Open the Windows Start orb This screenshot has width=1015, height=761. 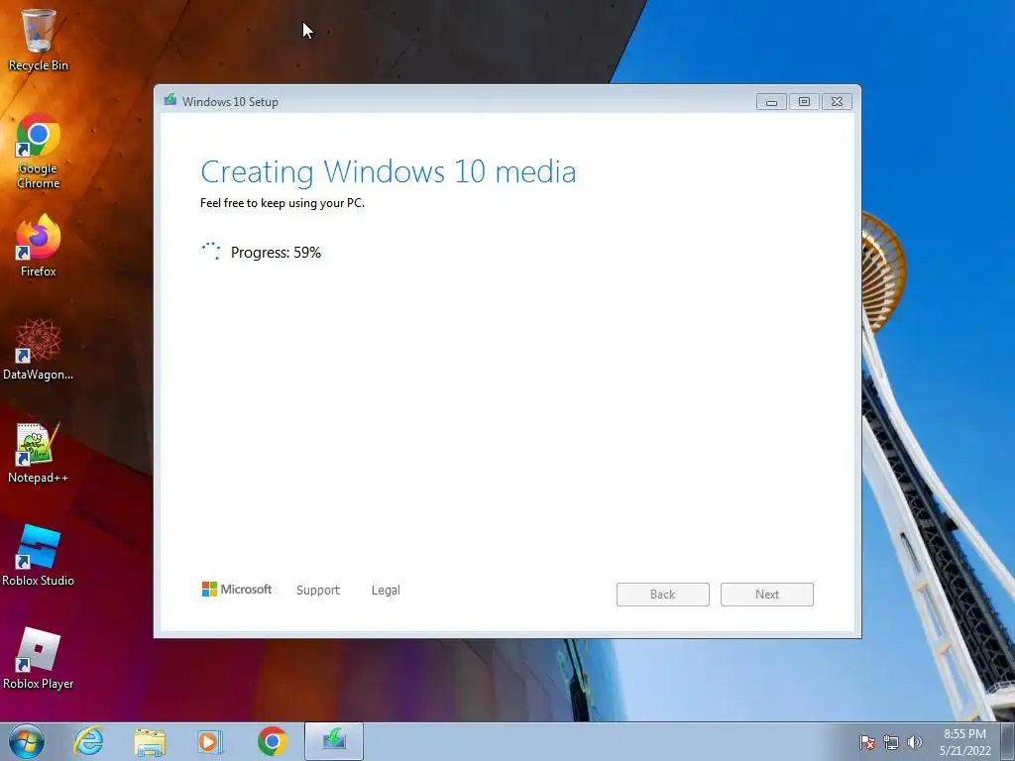coord(27,741)
